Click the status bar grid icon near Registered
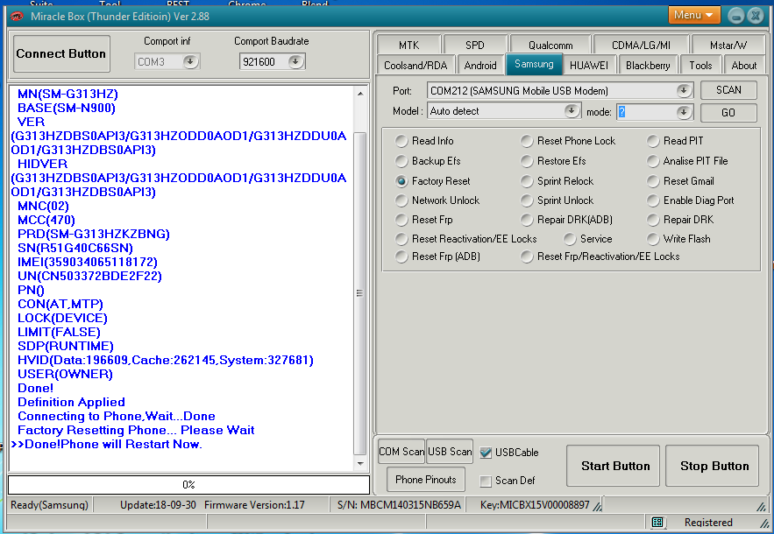 (x=657, y=522)
